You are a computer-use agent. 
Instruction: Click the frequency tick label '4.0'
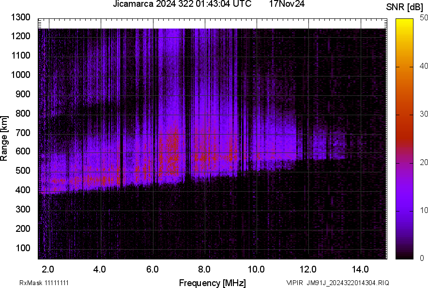100,270
